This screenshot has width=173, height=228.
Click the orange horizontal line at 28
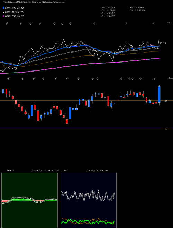click(86, 100)
